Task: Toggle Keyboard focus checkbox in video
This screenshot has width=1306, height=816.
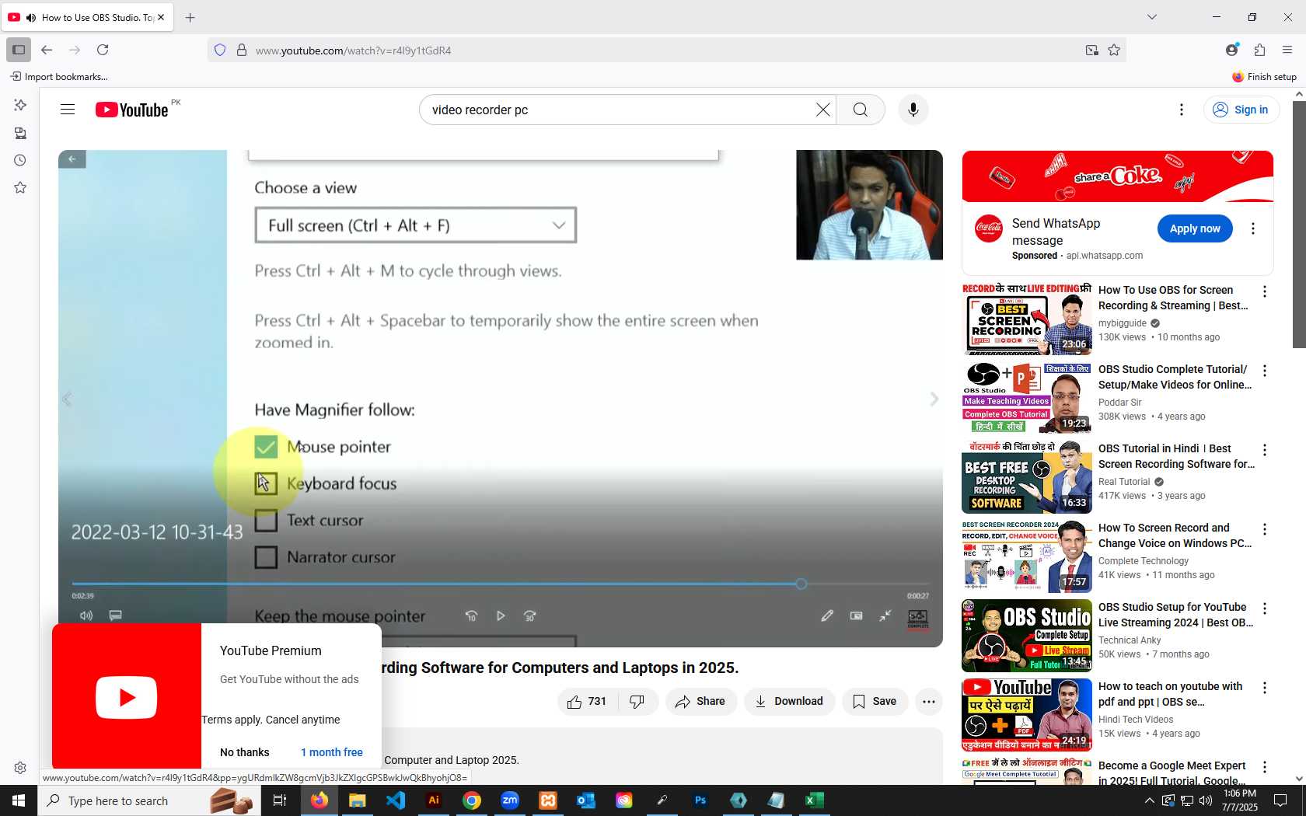Action: tap(266, 483)
